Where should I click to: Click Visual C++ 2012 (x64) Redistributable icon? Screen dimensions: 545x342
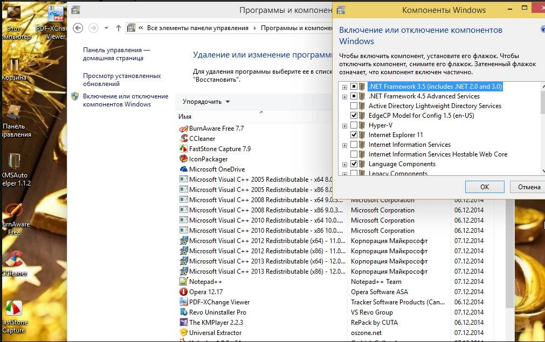pyautogui.click(x=183, y=241)
